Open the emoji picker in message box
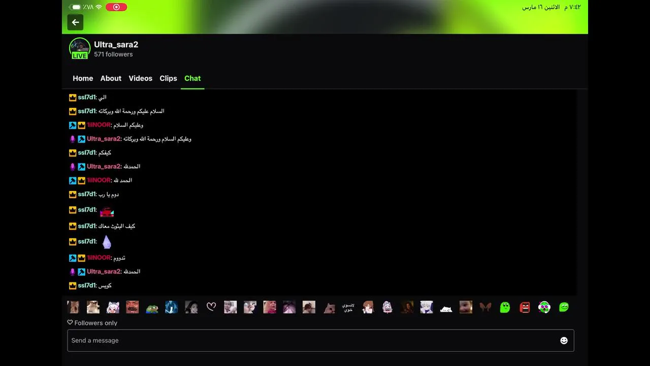Image resolution: width=650 pixels, height=366 pixels. (x=564, y=341)
